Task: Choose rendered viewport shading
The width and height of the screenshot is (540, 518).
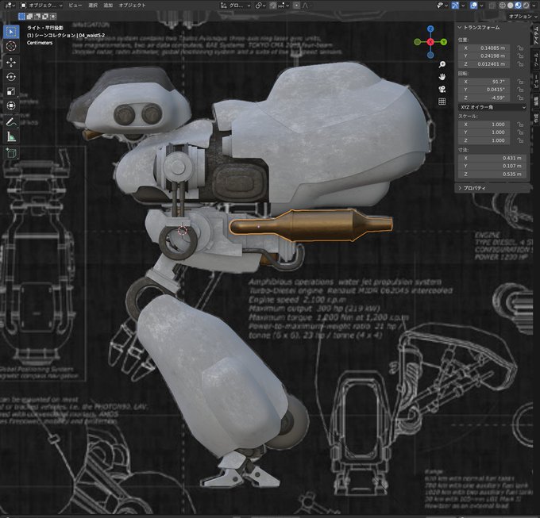Action: (526, 6)
